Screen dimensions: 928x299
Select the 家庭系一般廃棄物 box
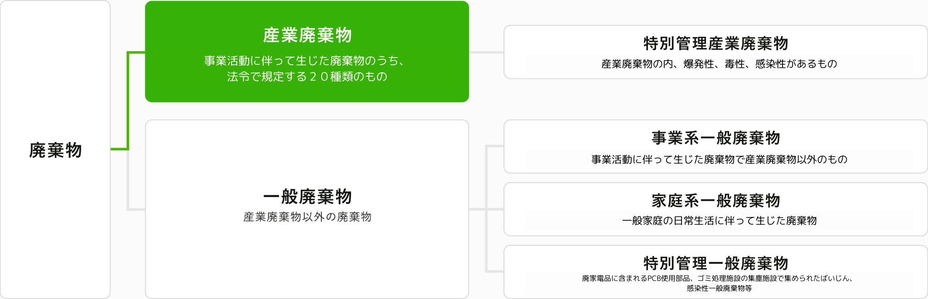point(715,209)
